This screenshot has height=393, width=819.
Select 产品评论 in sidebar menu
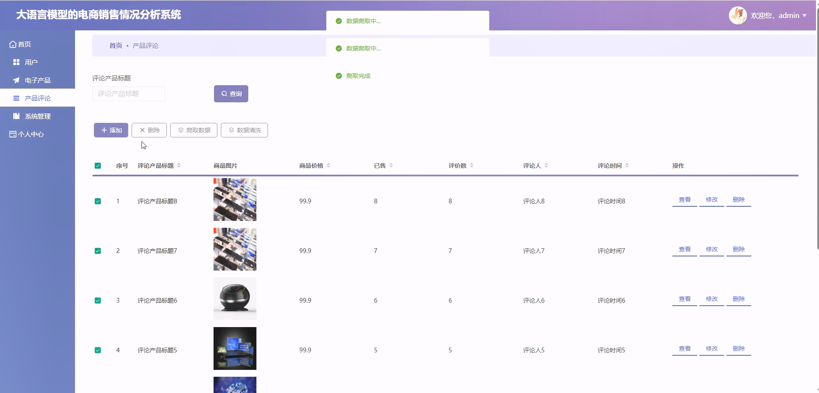tap(37, 98)
